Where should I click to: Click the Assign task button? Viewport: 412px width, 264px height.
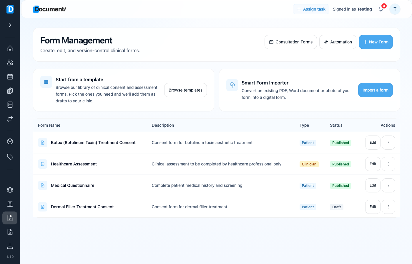pos(311,9)
